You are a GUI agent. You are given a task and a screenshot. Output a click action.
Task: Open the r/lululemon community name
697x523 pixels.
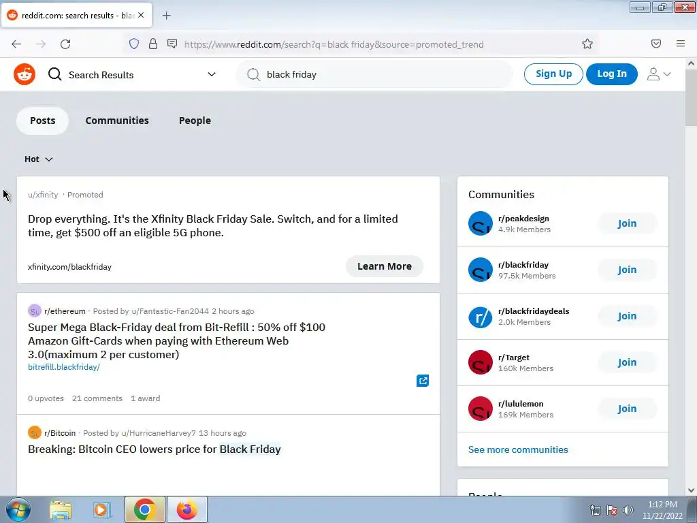[x=521, y=403]
